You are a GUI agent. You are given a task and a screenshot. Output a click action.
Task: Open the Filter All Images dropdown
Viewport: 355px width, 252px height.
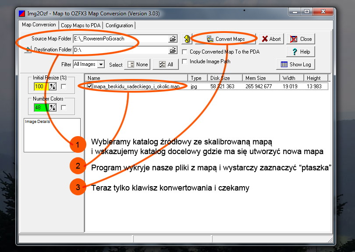[101, 65]
